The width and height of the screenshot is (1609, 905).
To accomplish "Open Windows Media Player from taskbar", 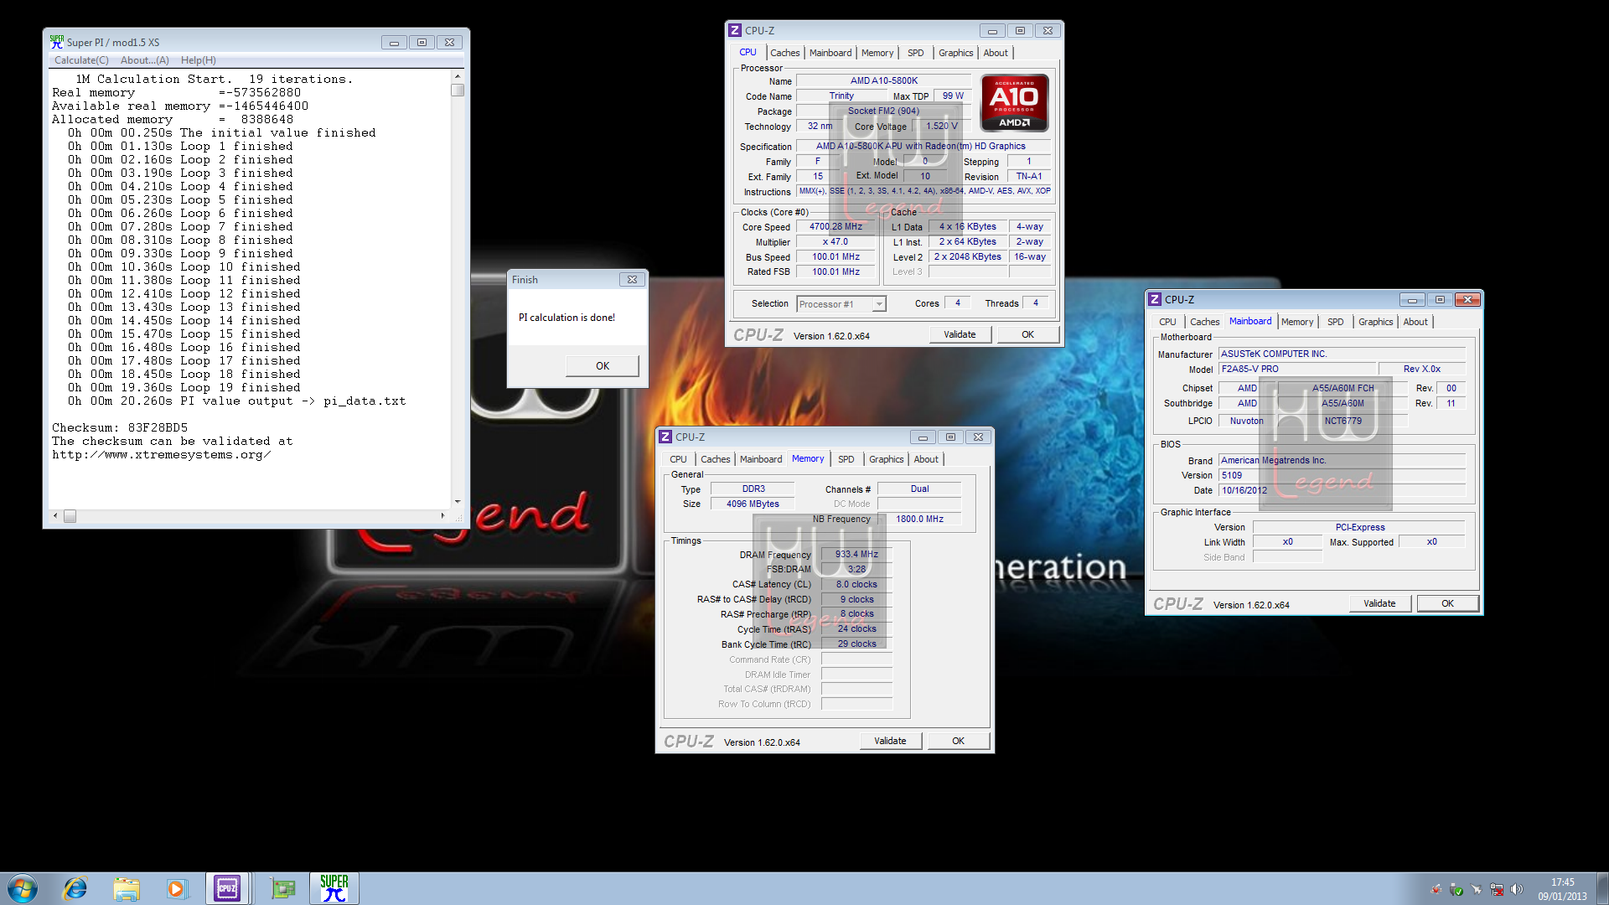I will 176,888.
